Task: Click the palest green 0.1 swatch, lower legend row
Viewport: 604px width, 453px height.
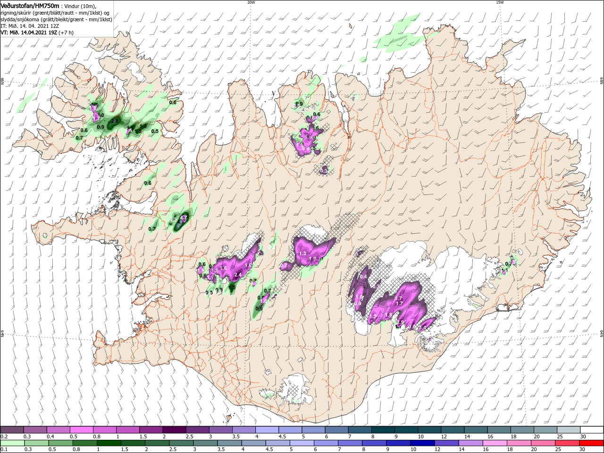Action: tap(13, 443)
